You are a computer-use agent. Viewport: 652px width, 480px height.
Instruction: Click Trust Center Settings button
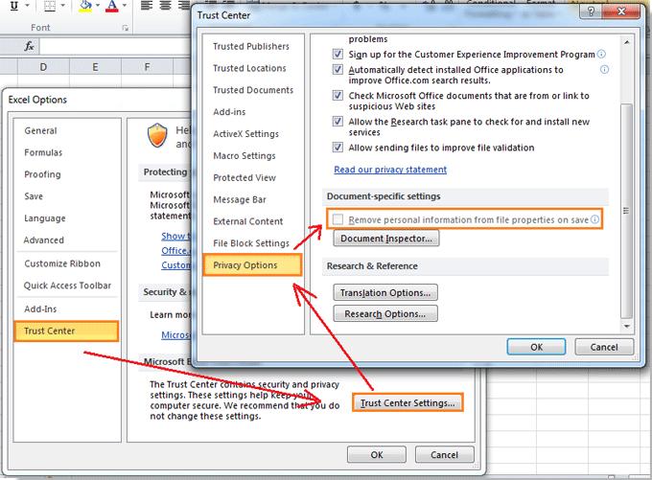pyautogui.click(x=407, y=402)
